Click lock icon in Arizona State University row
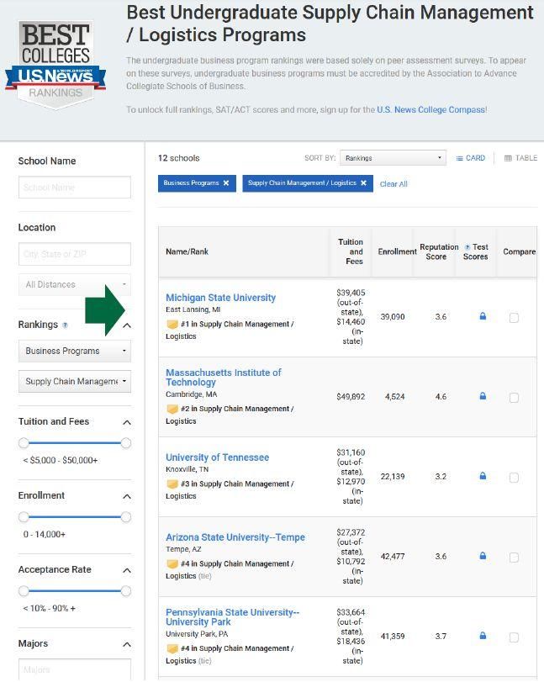Screen dimensions: 544x682 [483, 556]
